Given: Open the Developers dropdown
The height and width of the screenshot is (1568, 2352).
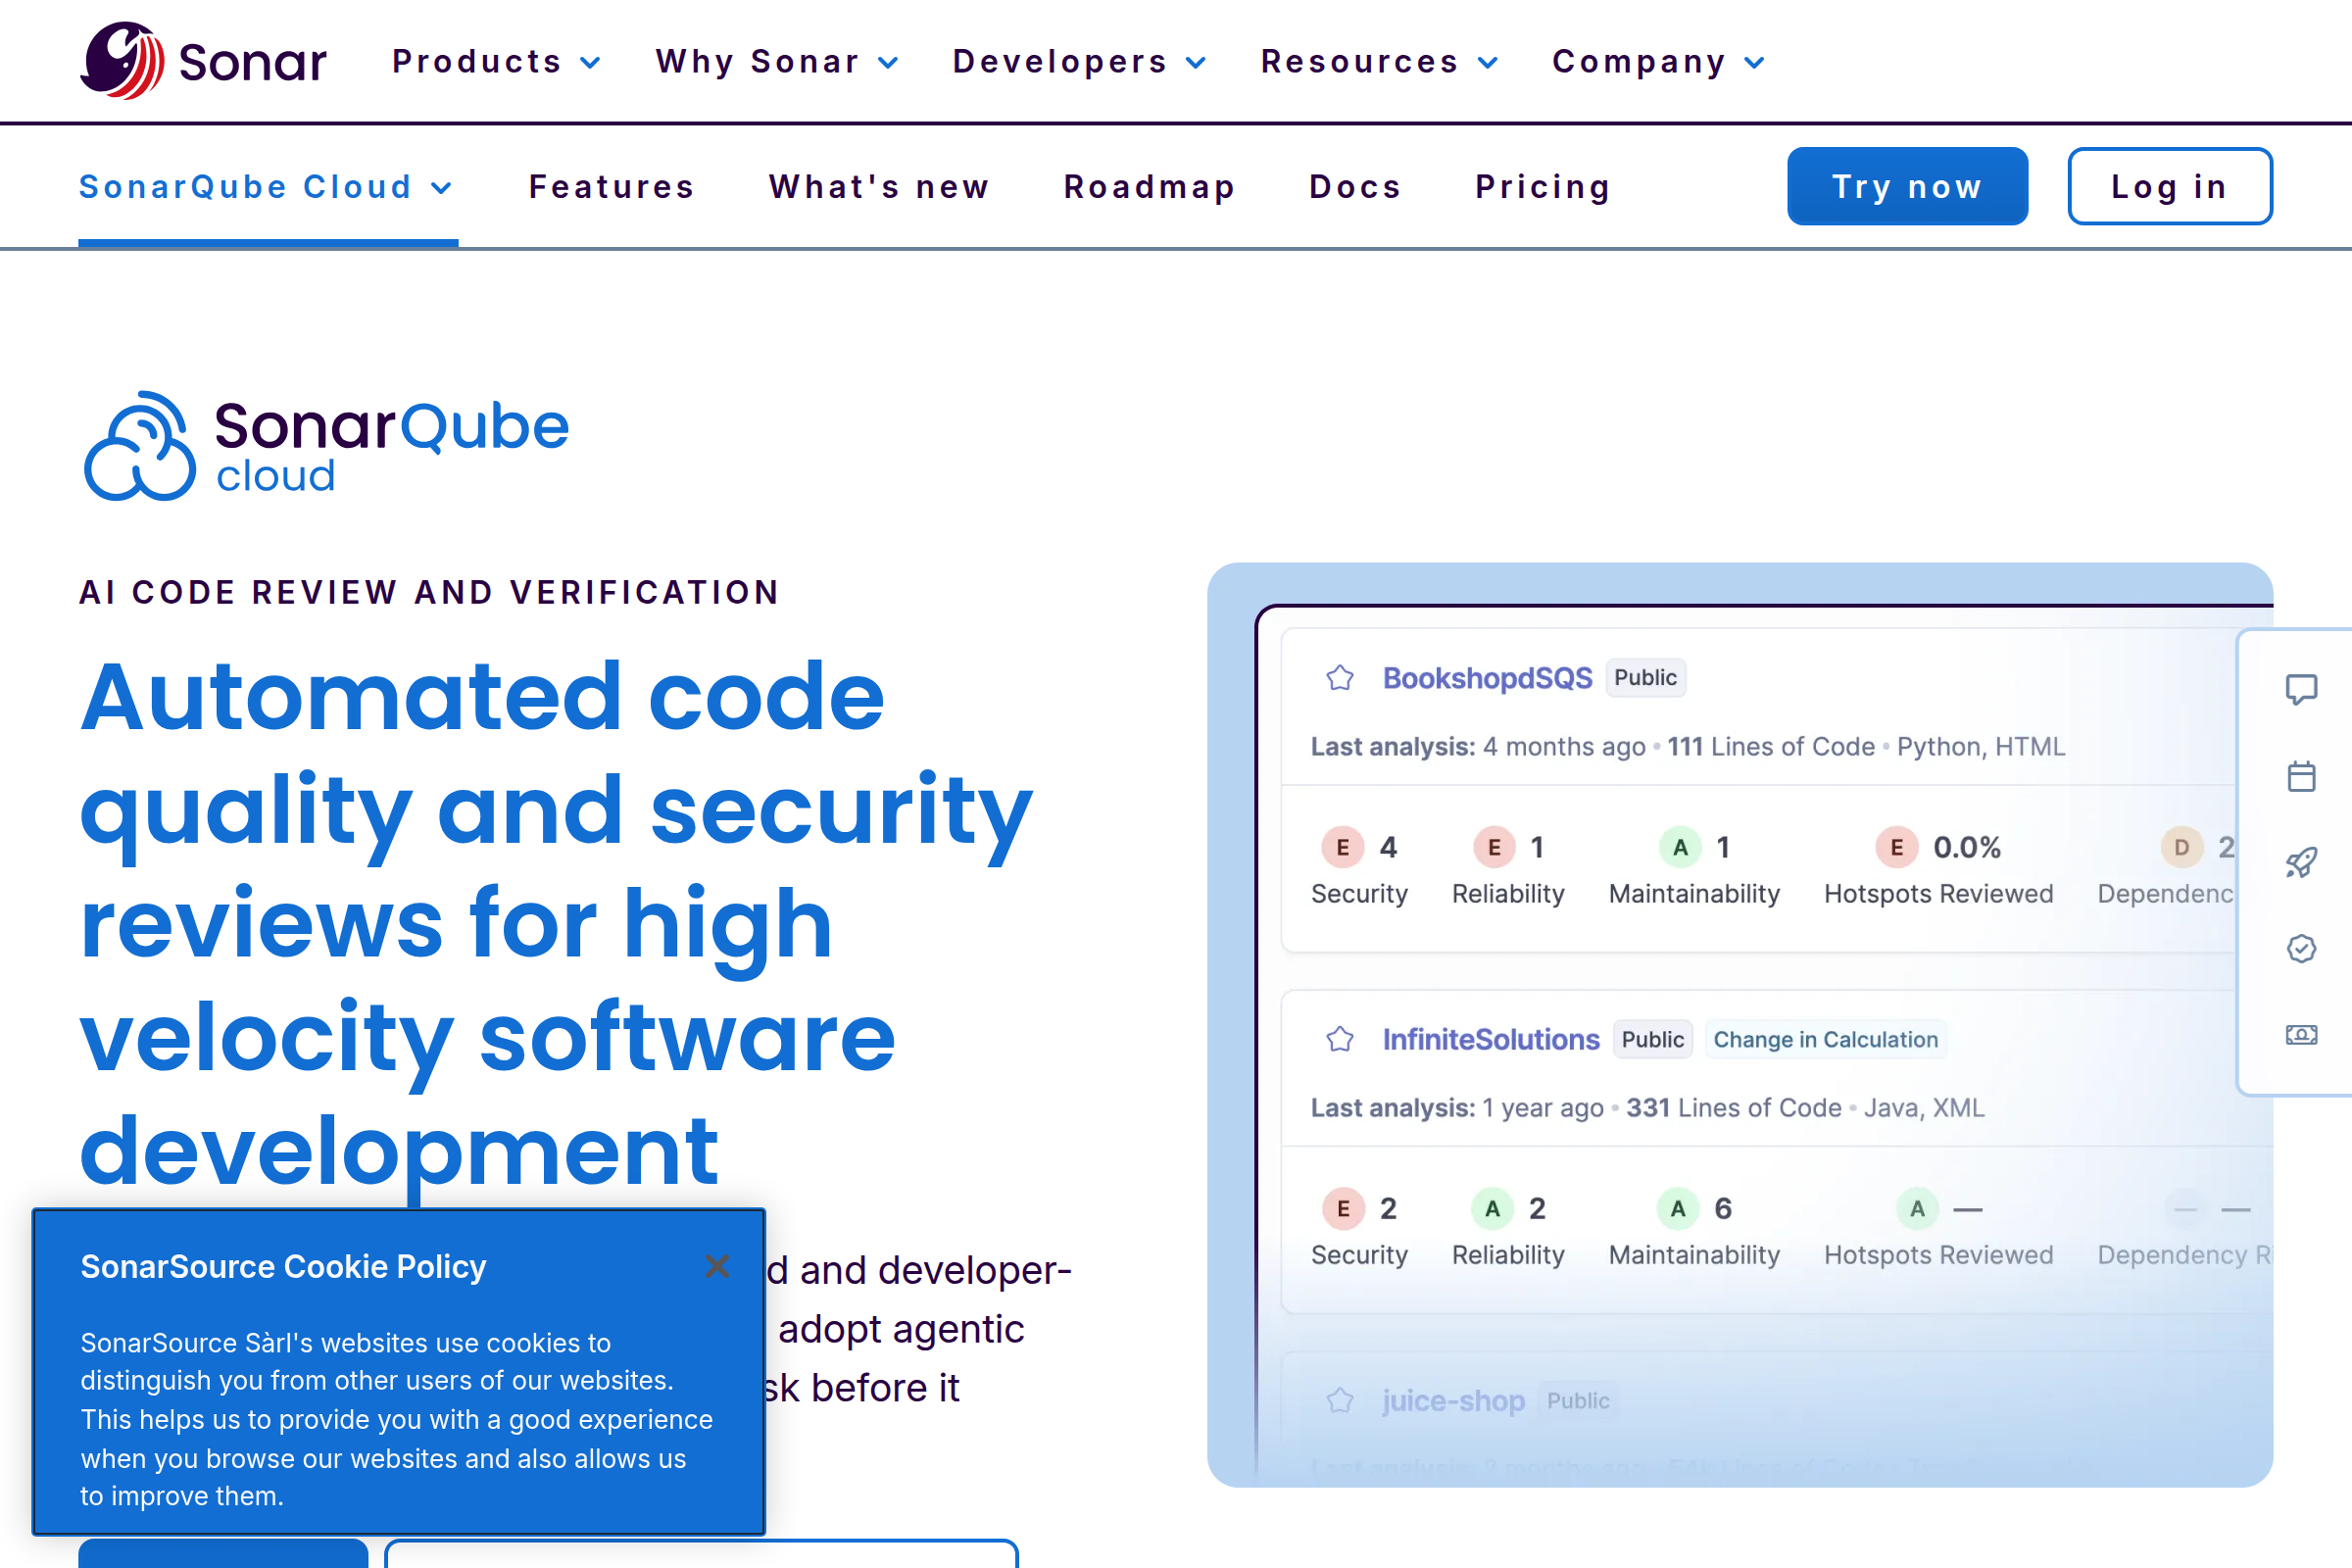Looking at the screenshot, I should coord(1079,61).
